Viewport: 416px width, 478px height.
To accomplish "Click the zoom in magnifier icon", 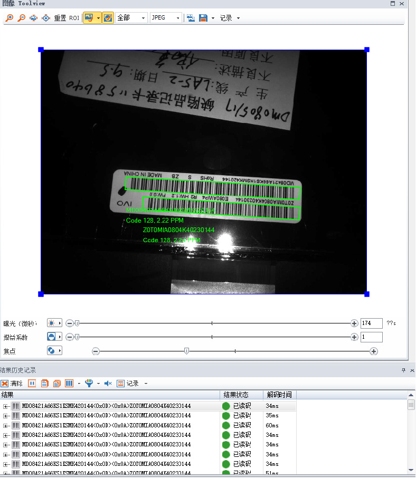I will 10,18.
